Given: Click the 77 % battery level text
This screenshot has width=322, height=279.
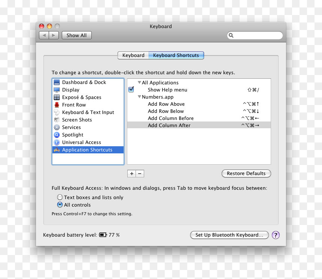Looking at the screenshot, I should coord(114,235).
